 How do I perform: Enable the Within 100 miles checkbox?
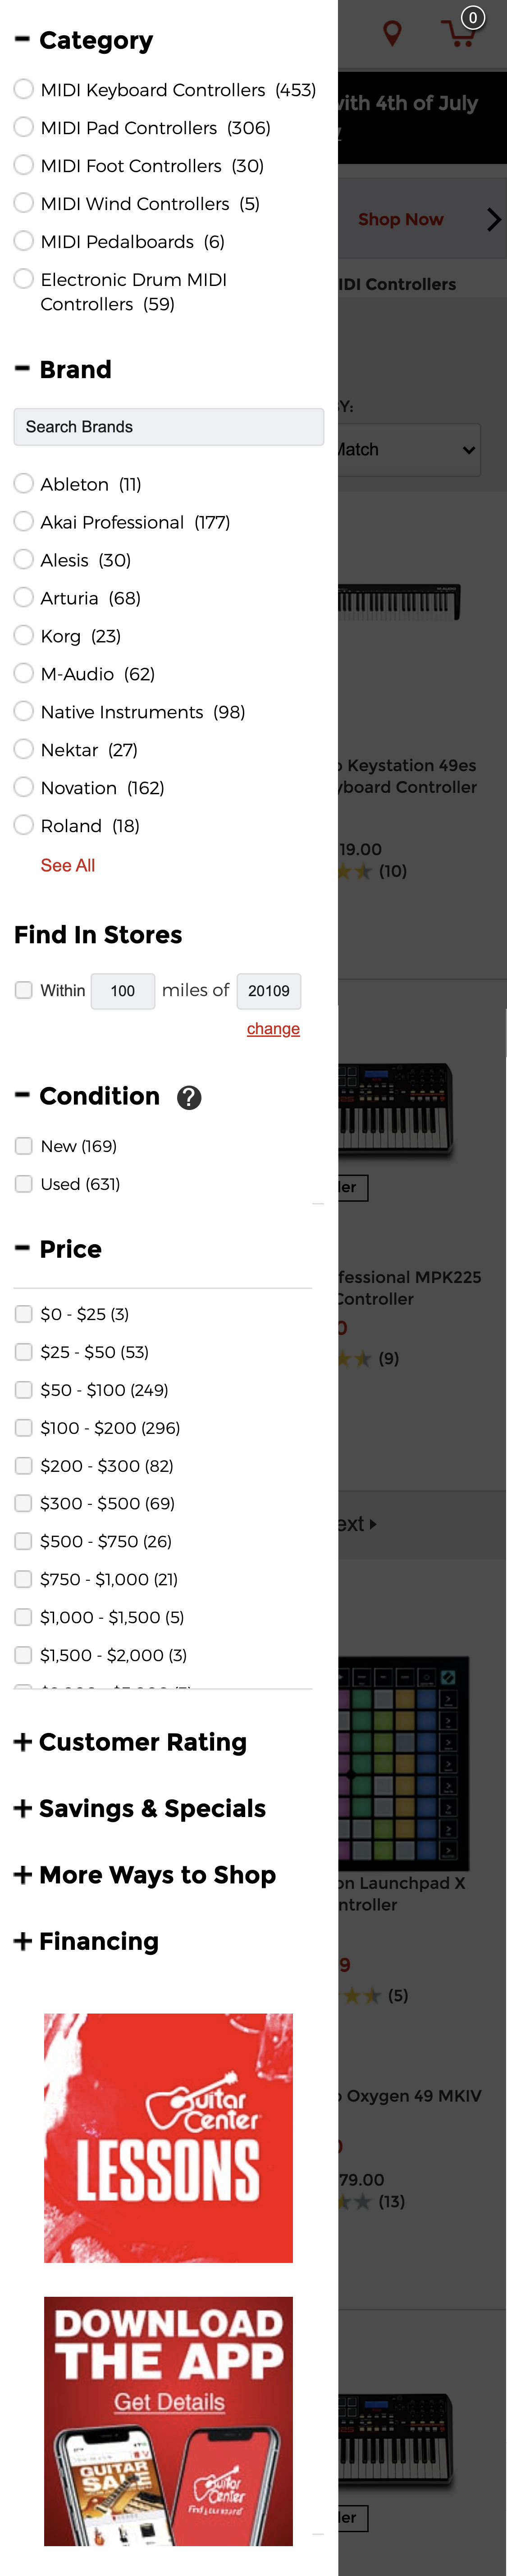pos(23,990)
